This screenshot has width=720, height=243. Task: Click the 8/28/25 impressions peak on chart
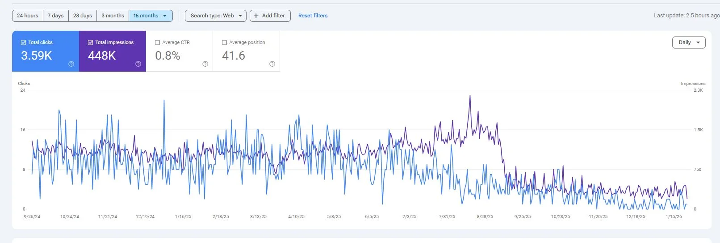click(x=470, y=96)
